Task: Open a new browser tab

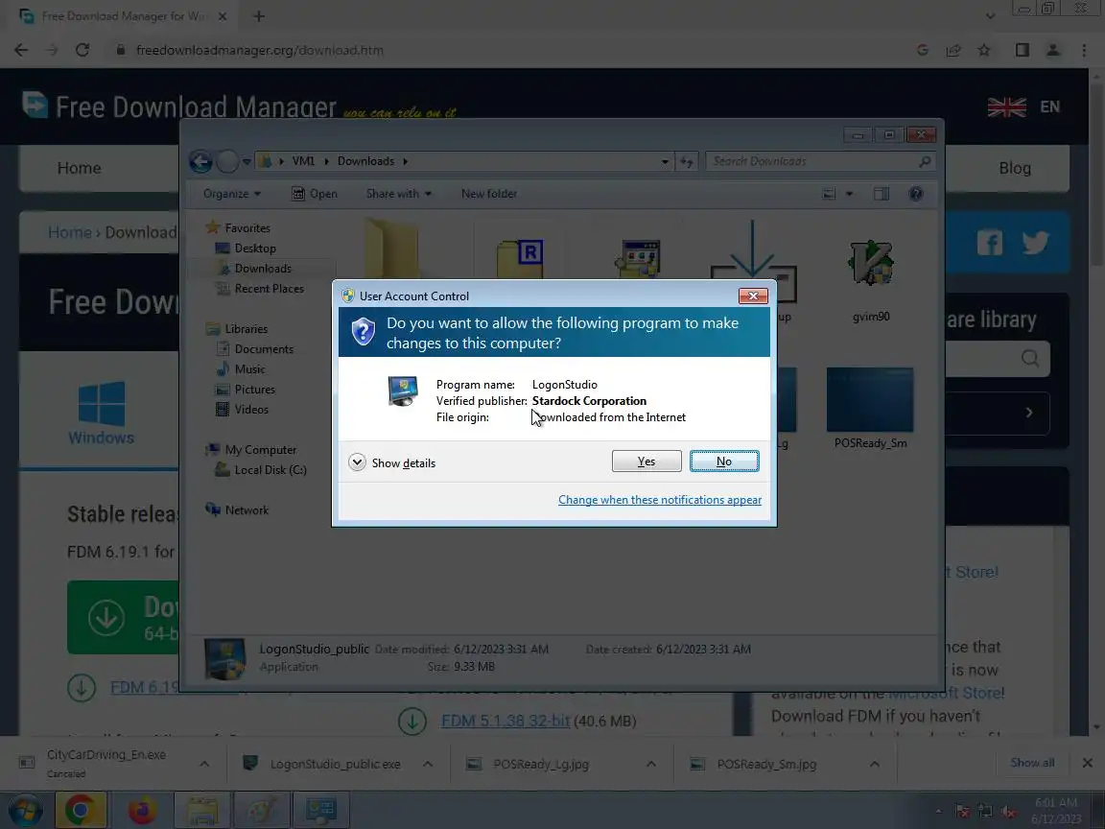Action: pos(259,15)
